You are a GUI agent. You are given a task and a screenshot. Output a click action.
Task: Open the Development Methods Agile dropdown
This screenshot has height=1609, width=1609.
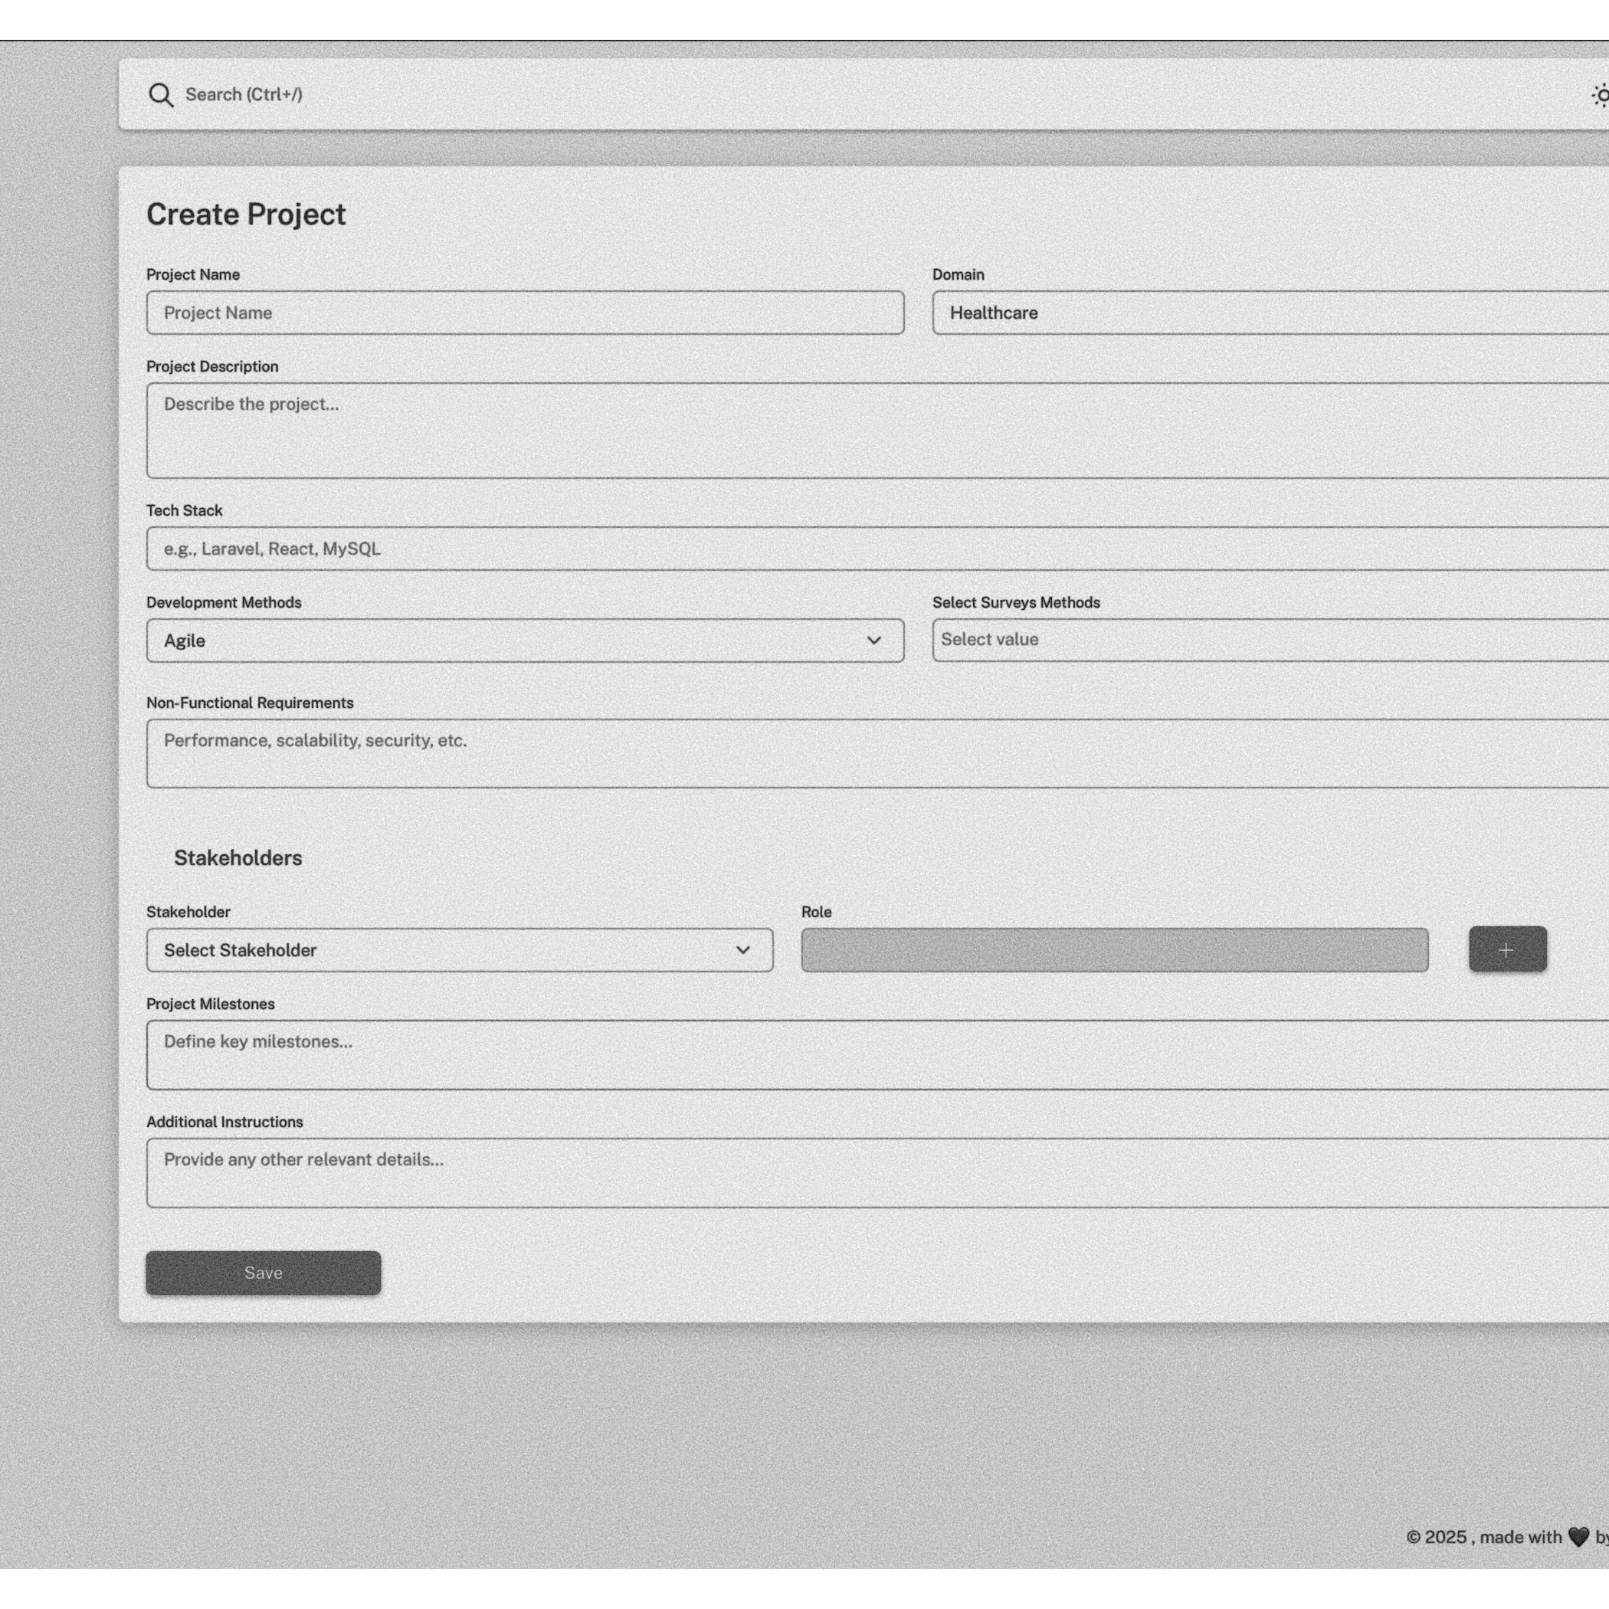(525, 641)
